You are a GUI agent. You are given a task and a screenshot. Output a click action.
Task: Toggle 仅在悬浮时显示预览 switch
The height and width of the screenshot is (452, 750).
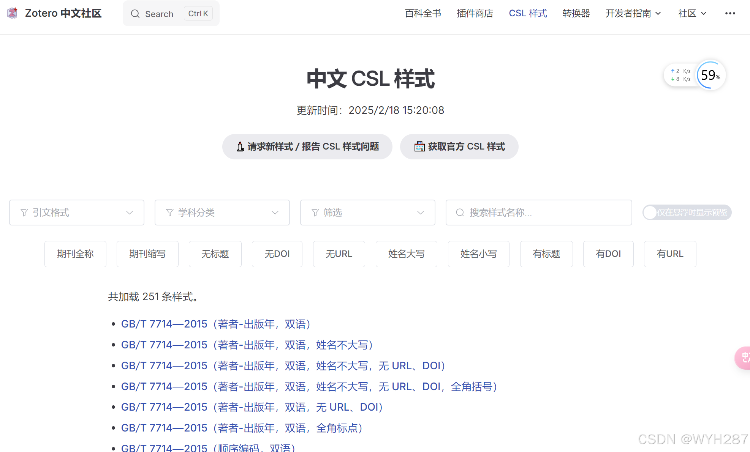(x=687, y=213)
